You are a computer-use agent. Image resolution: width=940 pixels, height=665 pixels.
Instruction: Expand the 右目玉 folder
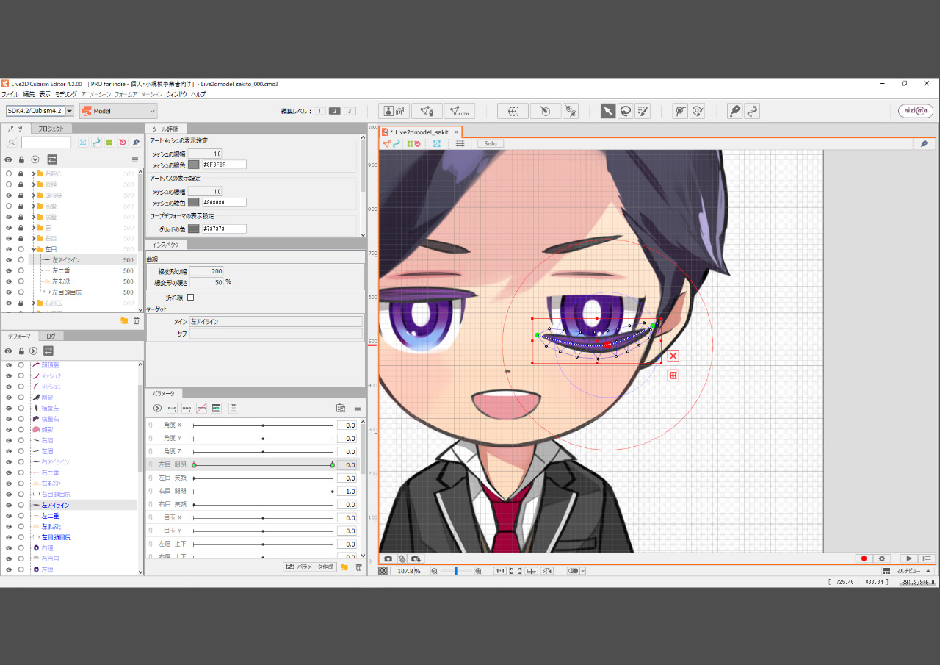[34, 303]
